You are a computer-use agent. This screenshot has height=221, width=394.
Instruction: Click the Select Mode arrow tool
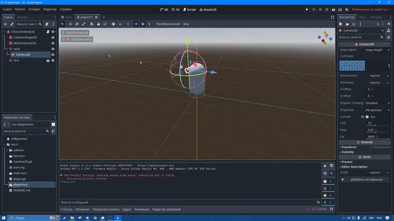click(62, 24)
